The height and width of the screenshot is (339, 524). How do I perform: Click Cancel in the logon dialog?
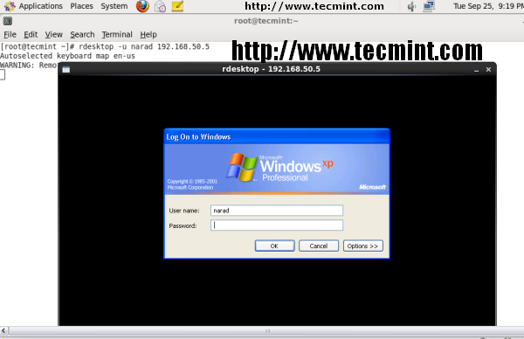319,246
